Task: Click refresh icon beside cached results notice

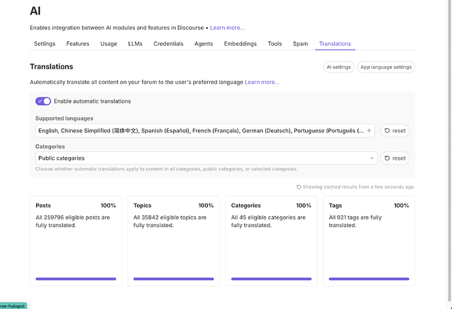Action: pos(299,187)
